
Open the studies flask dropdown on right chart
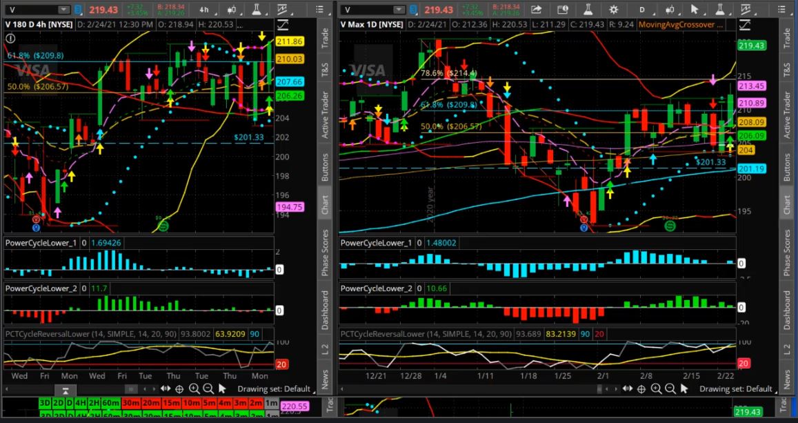pos(721,9)
